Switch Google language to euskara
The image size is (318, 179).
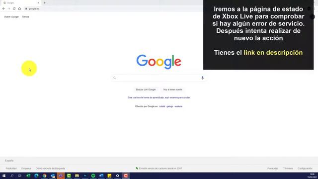pos(178,106)
